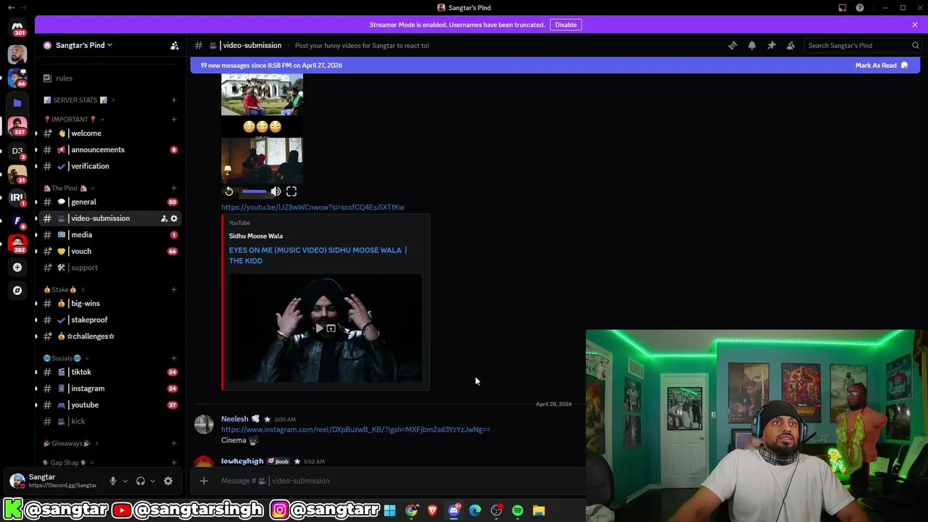The image size is (928, 522).
Task: Disable Streamer Mode
Action: (x=565, y=25)
